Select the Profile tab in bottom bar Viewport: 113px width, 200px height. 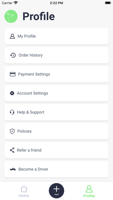point(89,191)
